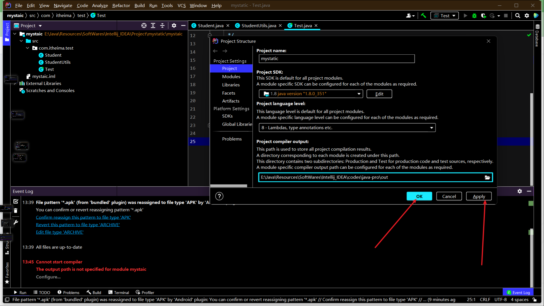Open the Test run configuration dropdown
This screenshot has width=544, height=306.
444,16
